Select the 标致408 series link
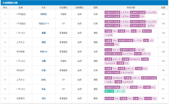The height and width of the screenshot is (104, 169). tap(44, 52)
